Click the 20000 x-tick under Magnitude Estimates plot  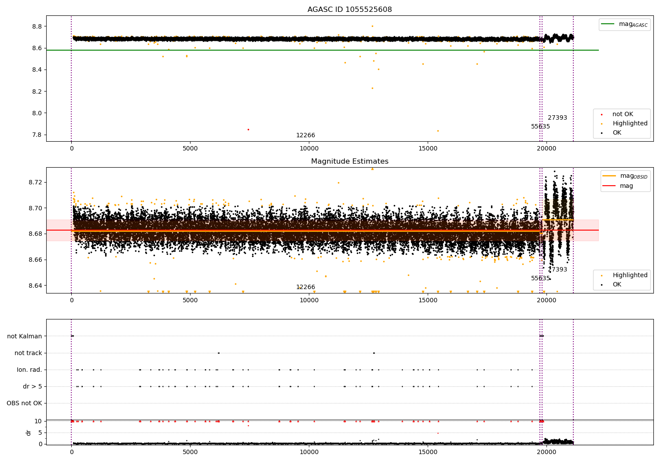click(x=546, y=301)
